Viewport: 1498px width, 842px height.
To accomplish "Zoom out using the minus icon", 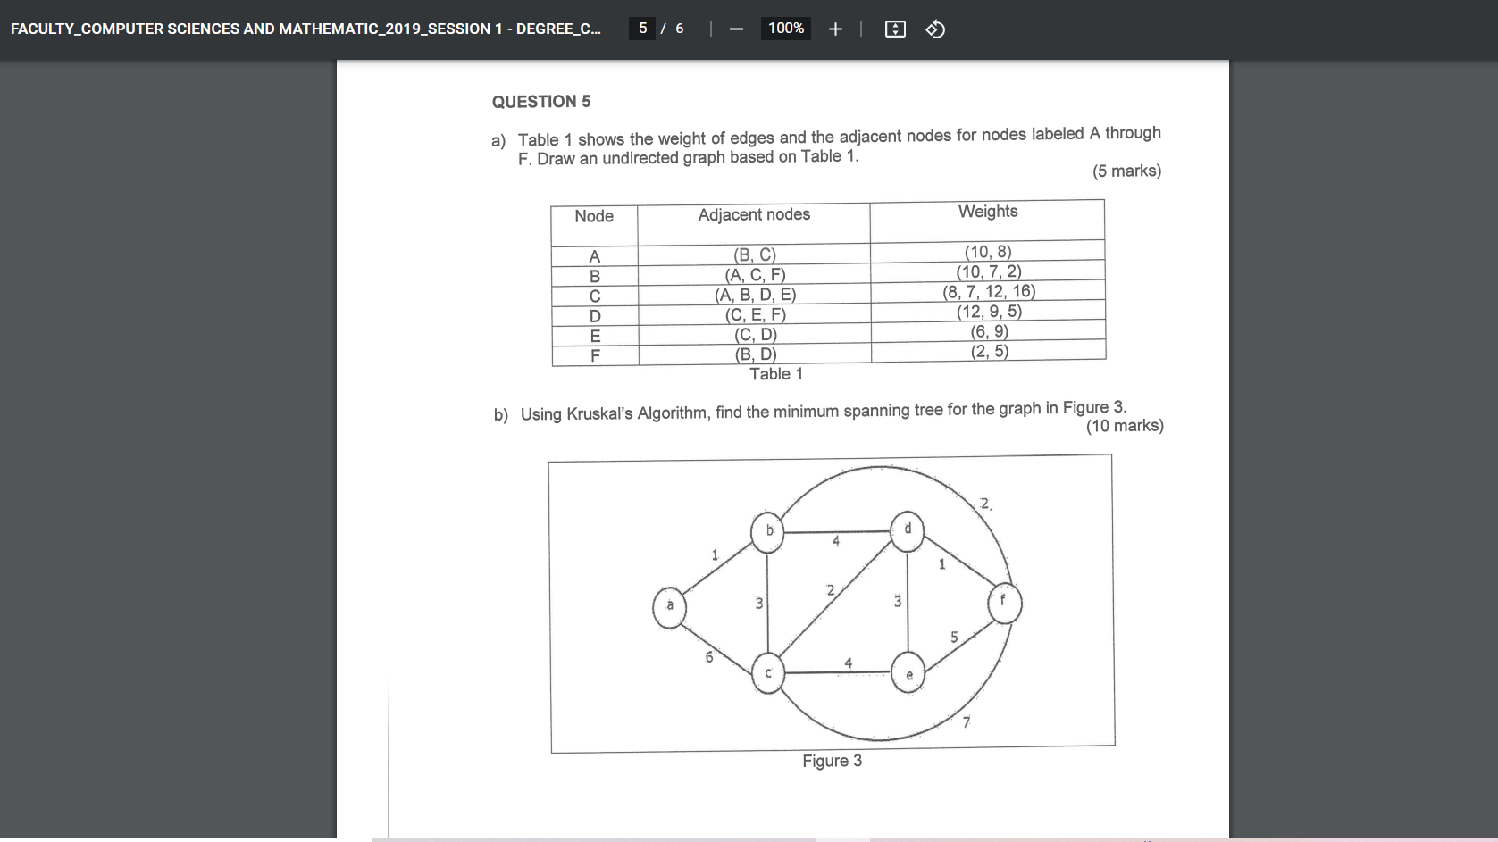I will click(x=734, y=28).
